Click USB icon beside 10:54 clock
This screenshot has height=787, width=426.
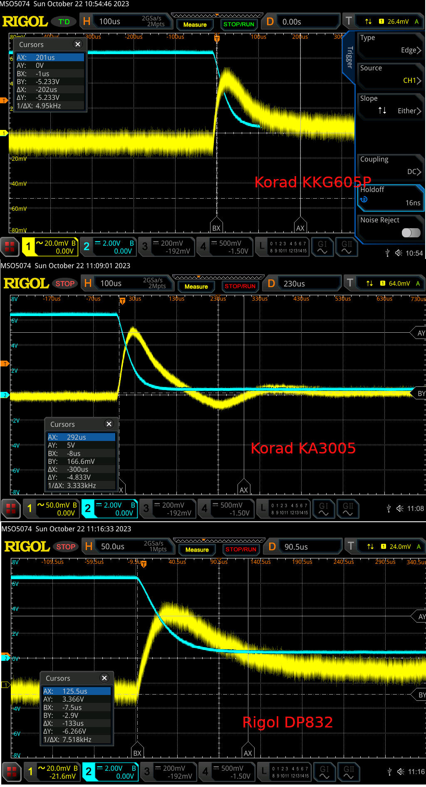(387, 253)
